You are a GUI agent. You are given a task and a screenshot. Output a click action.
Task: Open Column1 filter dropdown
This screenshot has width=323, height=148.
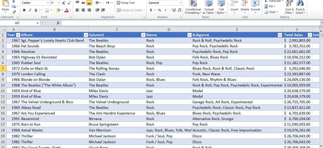point(143,35)
